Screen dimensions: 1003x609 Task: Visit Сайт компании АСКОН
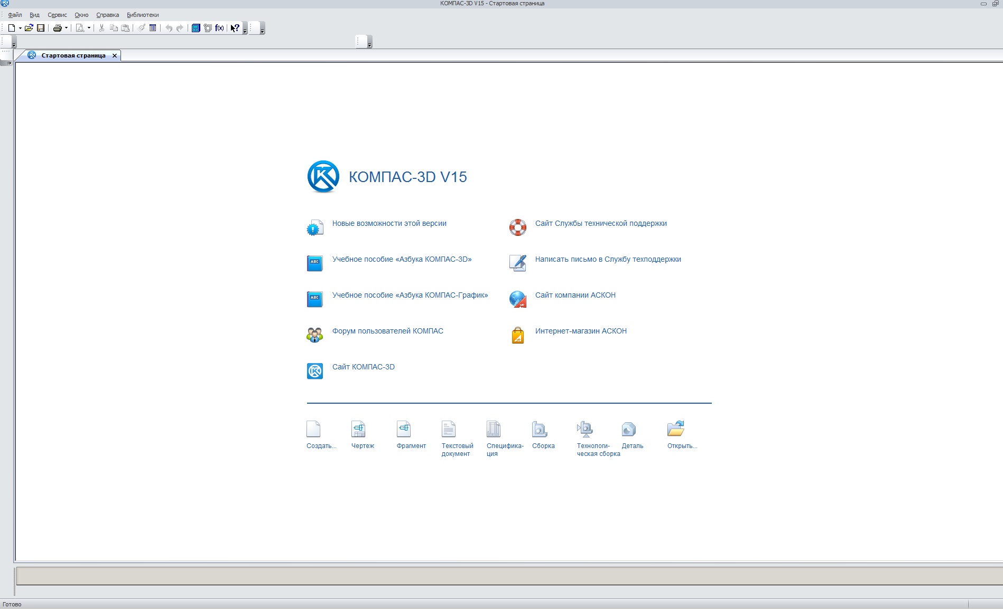coord(575,295)
